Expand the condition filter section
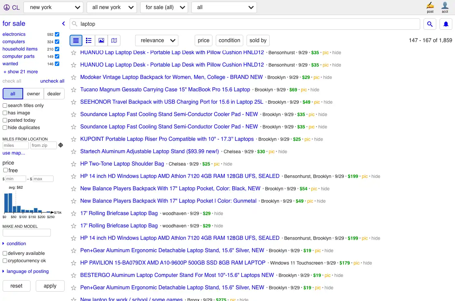The image size is (455, 301). (14, 243)
